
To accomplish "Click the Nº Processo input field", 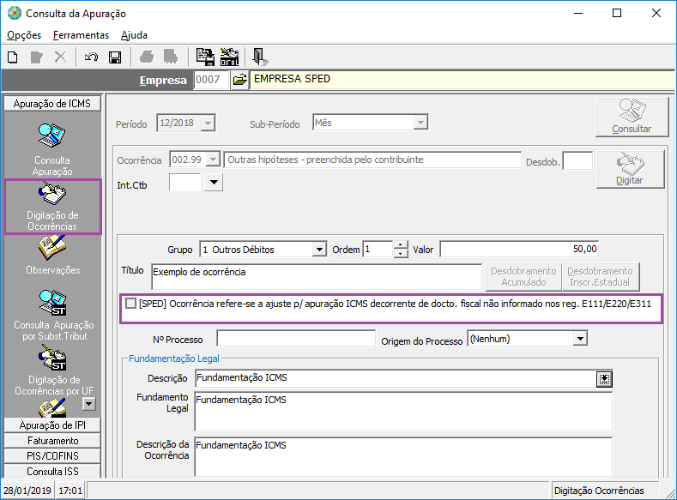I will pos(296,339).
